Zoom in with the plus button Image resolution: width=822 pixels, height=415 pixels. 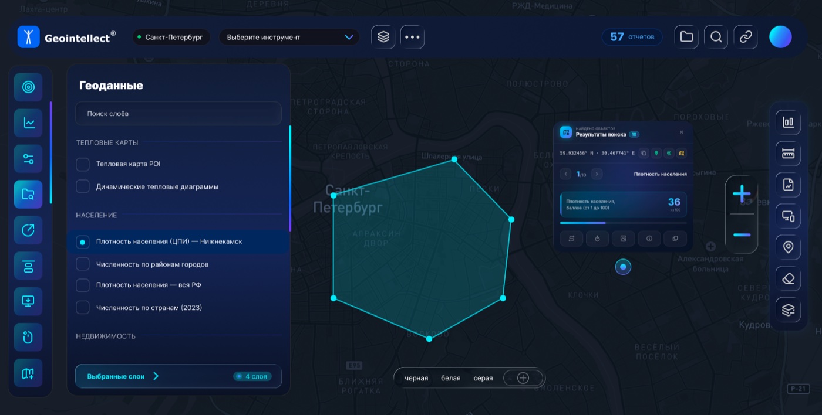coord(742,194)
